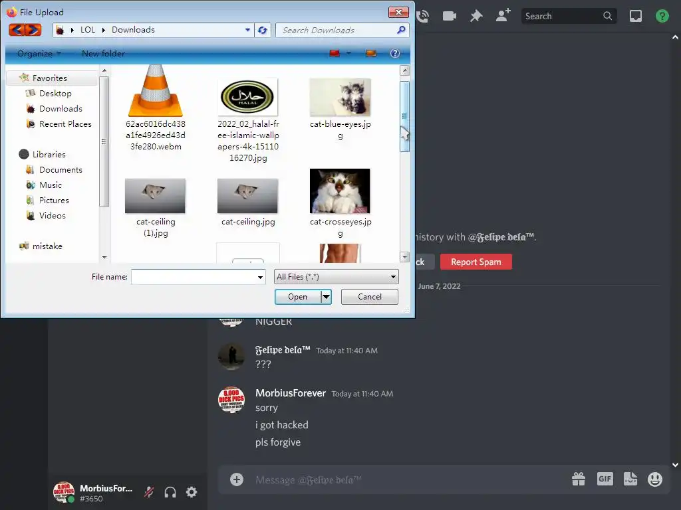The image size is (681, 510).
Task: Start a voice call in Discord
Action: 422,17
